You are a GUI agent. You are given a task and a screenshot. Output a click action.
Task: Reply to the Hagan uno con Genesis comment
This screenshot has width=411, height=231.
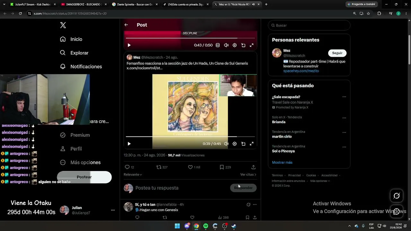[137, 218]
